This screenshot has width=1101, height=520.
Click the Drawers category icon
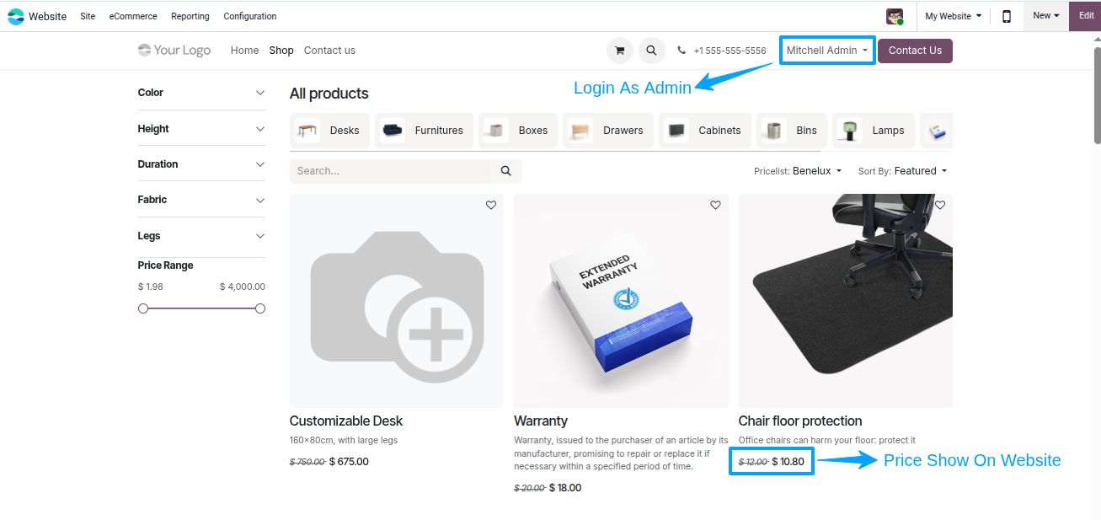pos(581,131)
